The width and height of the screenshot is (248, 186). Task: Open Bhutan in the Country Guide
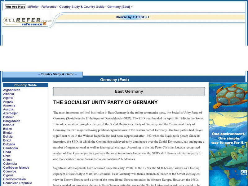pos(8,133)
